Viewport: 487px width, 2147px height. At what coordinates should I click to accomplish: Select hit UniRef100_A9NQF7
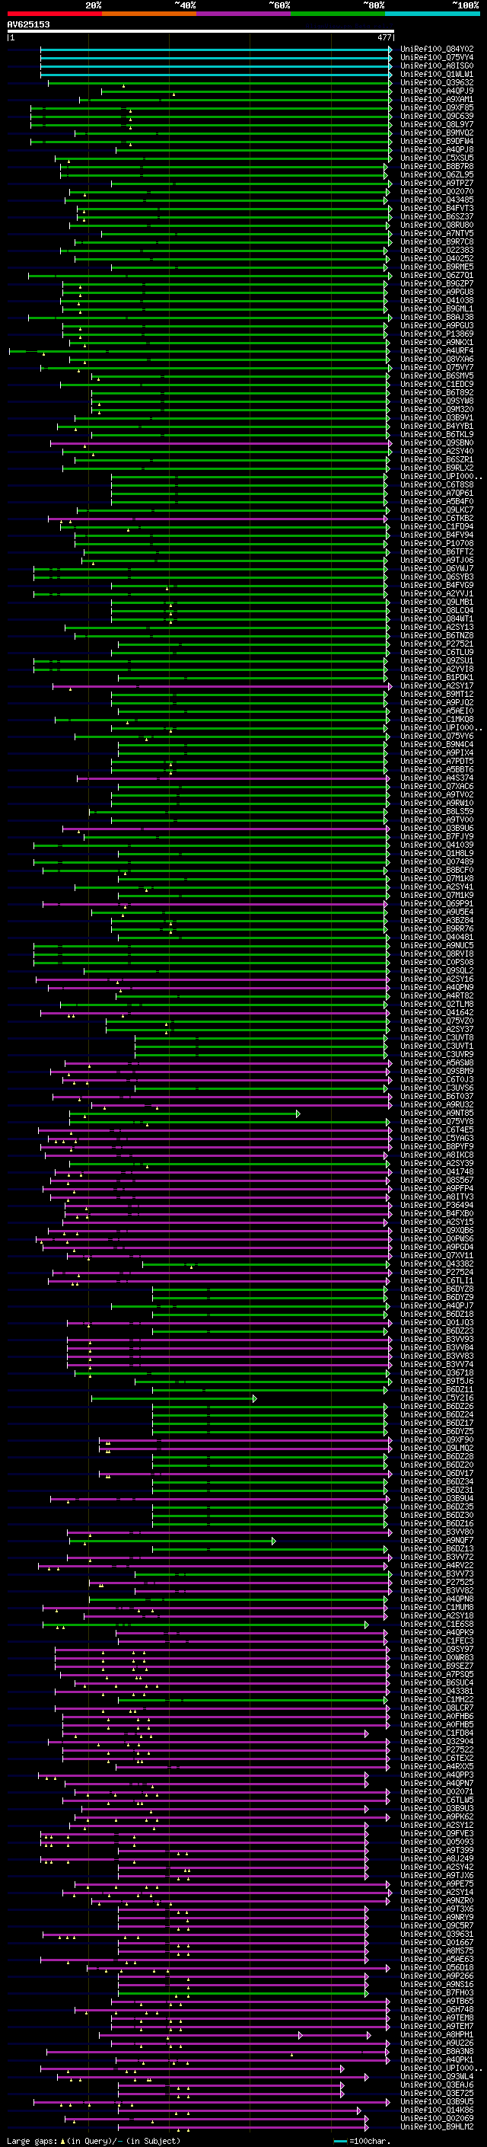tap(437, 1541)
